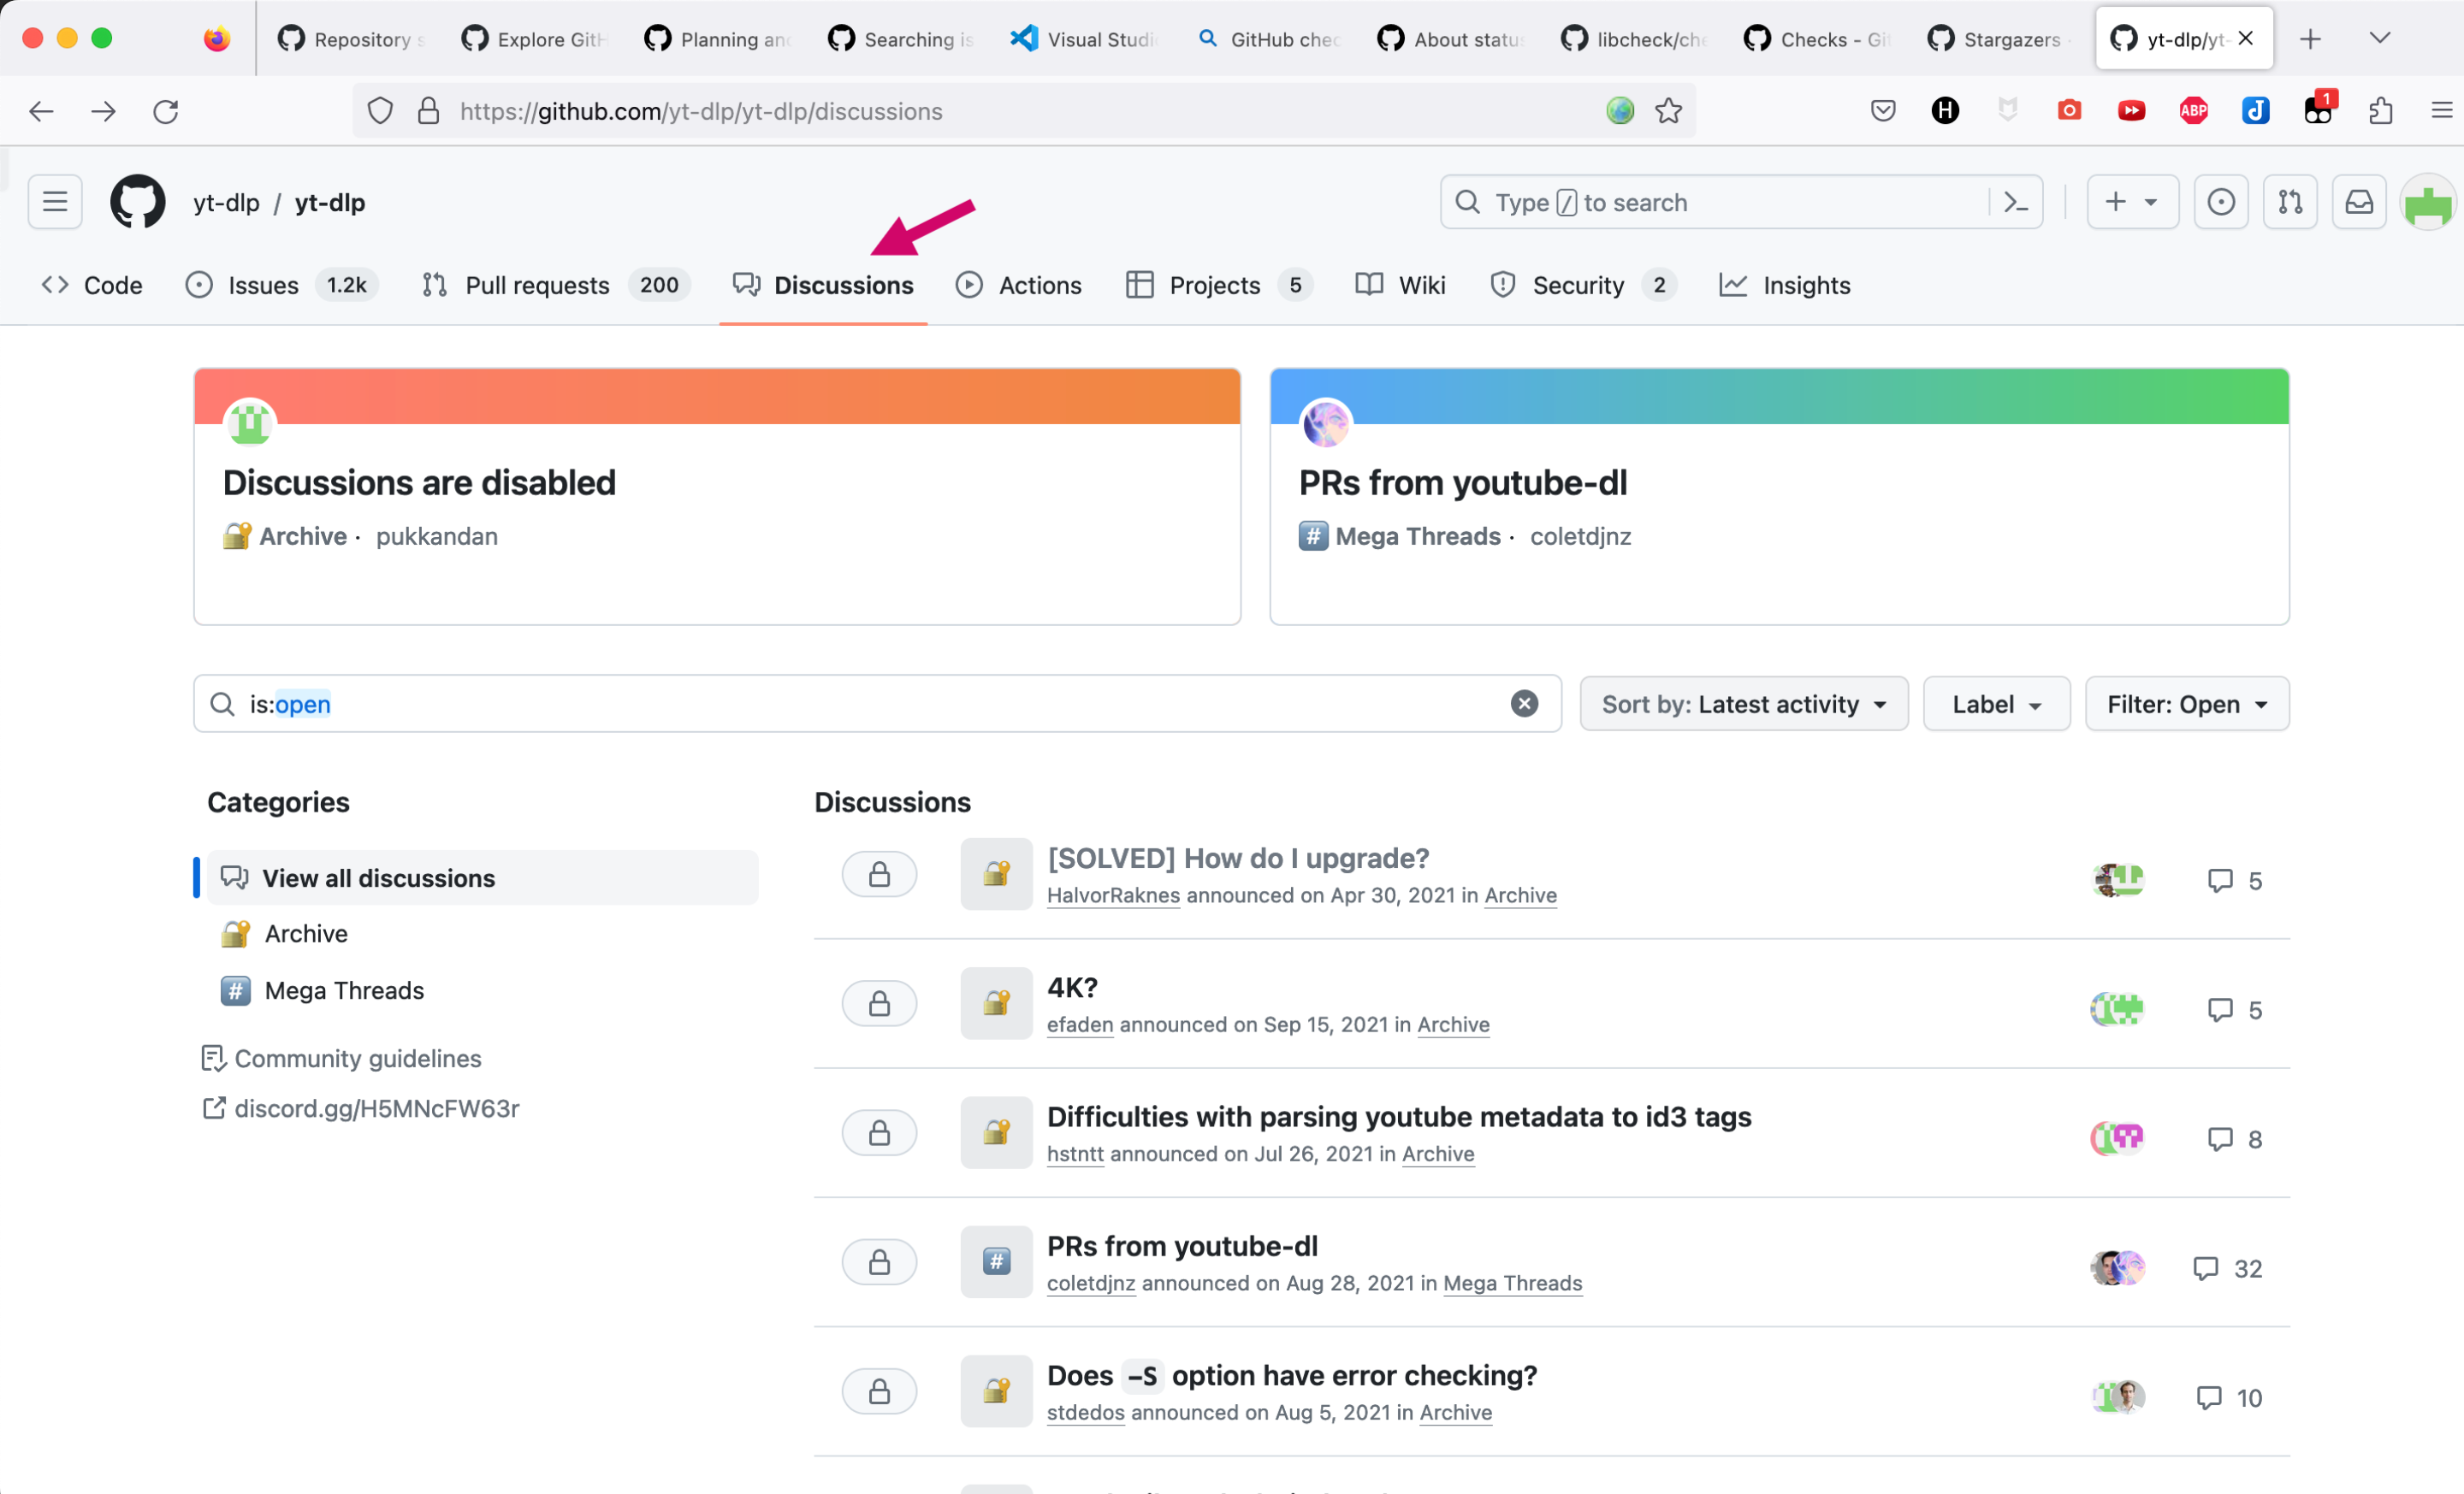
Task: Bookmark this page with the star icon
Action: [x=1668, y=111]
